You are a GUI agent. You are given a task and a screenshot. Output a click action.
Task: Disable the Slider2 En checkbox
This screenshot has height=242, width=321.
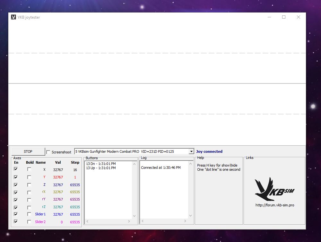pos(16,222)
